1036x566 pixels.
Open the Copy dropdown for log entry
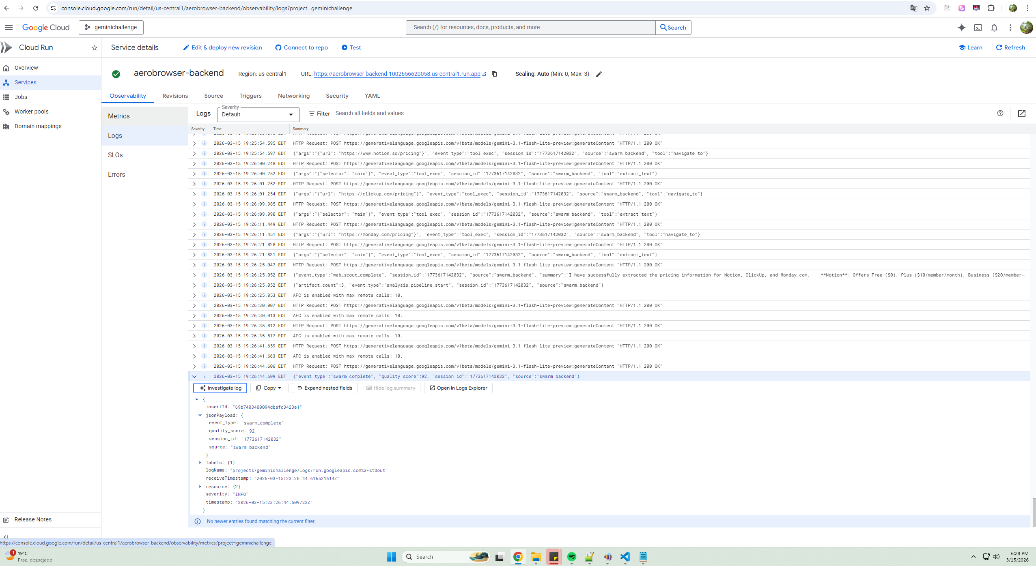[269, 388]
